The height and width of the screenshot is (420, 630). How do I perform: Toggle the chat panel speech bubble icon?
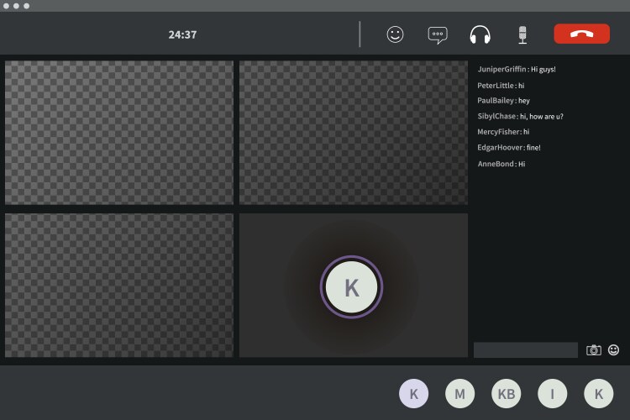(438, 34)
